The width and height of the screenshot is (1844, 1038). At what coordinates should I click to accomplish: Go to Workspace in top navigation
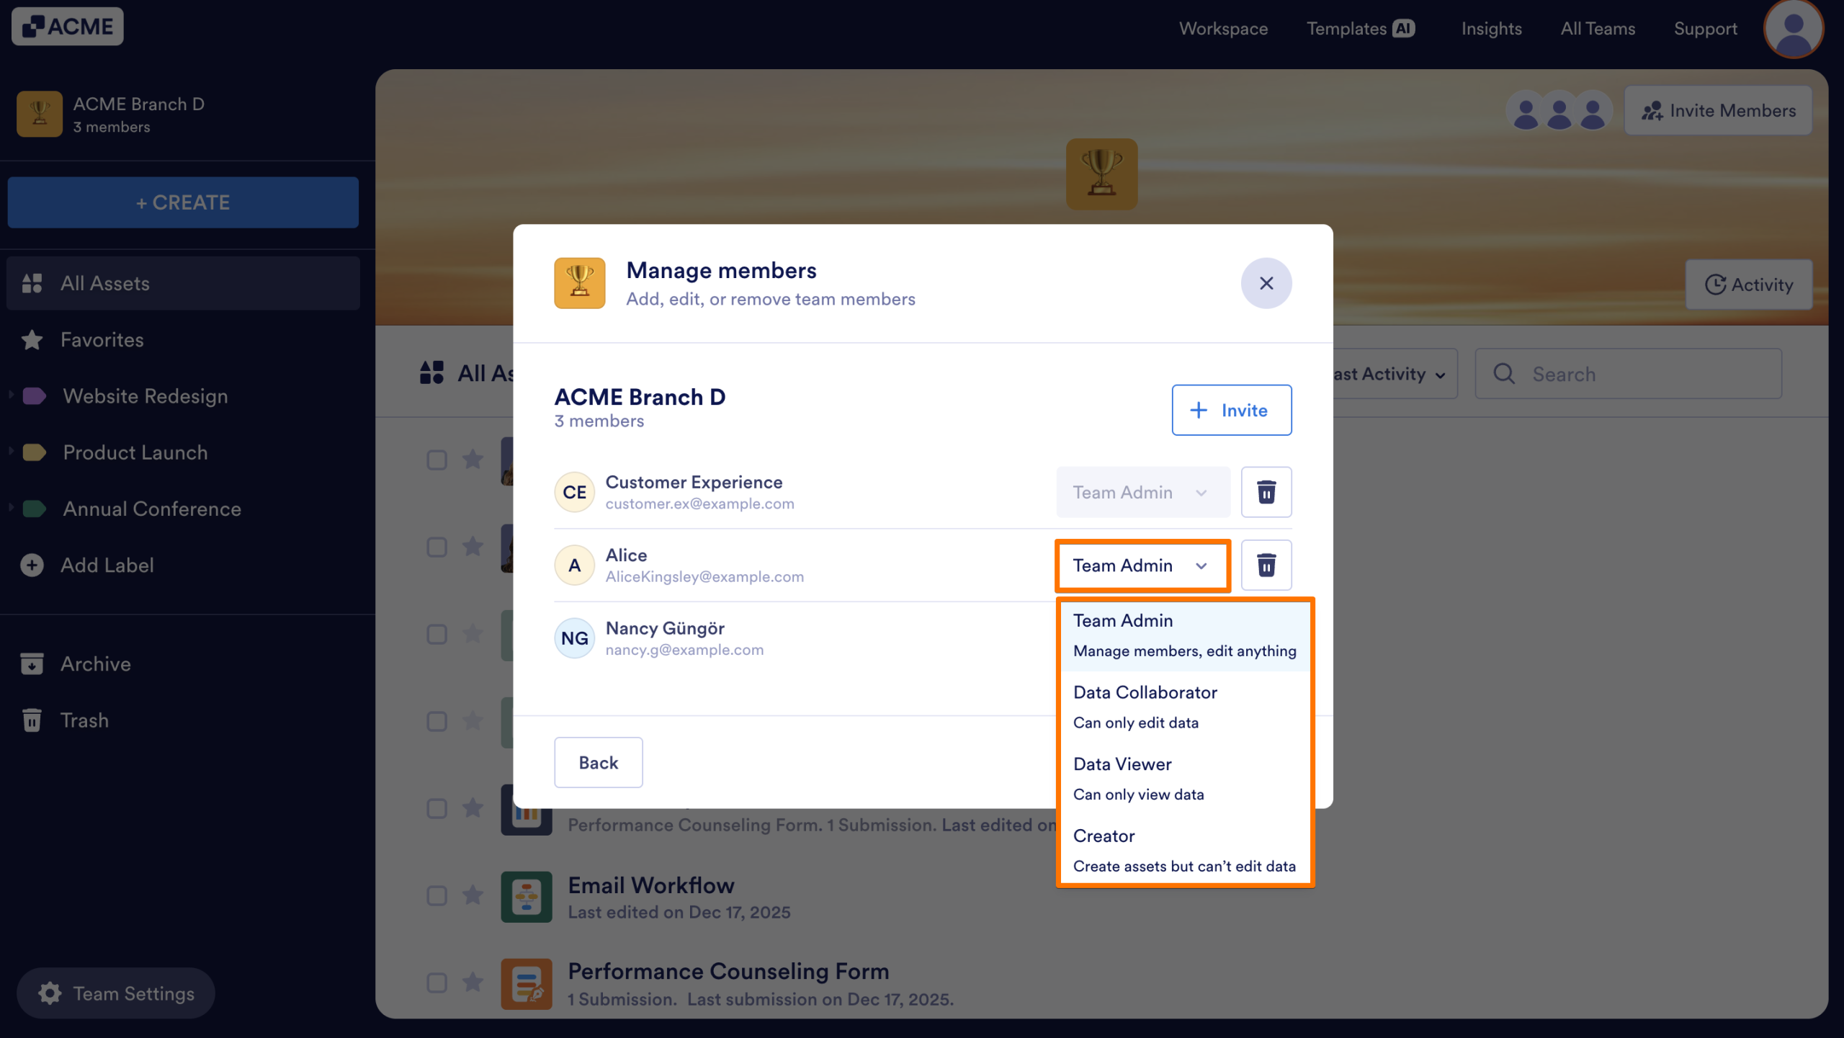coord(1223,29)
